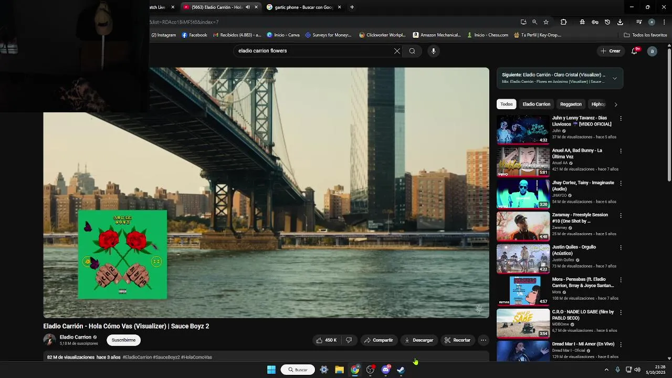
Task: Open options for Jhay Cortez Imaginaste video
Action: tap(621, 183)
